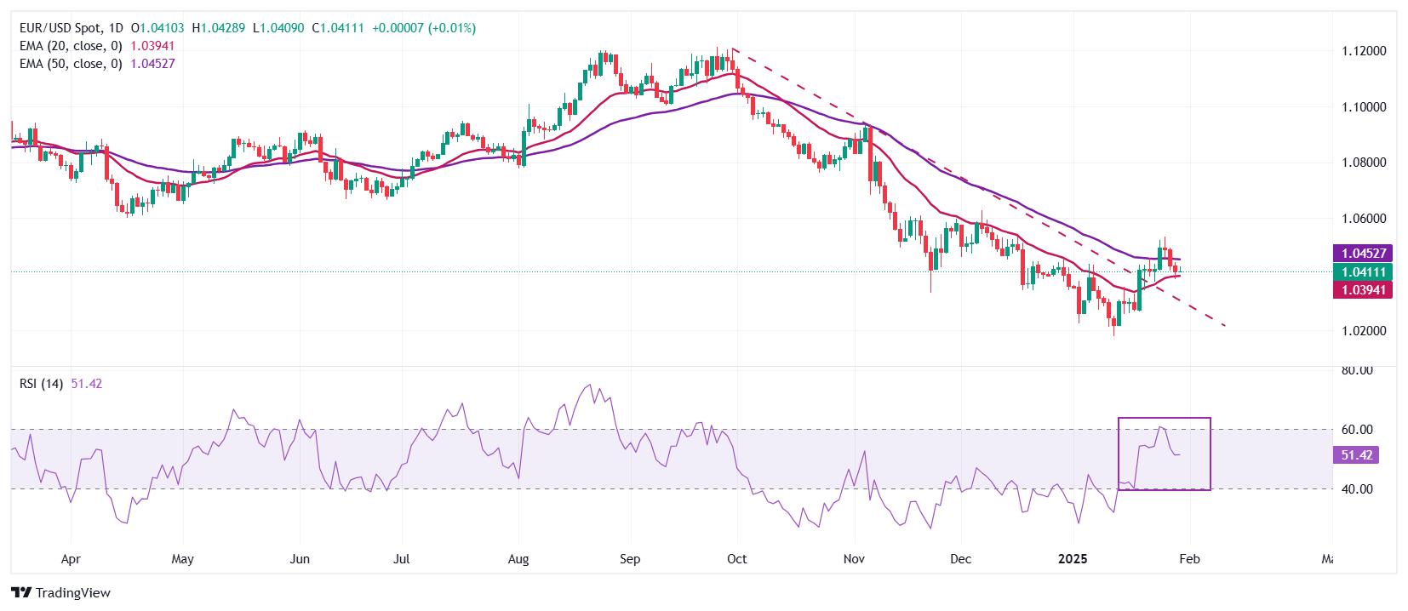The height and width of the screenshot is (611, 1408).
Task: Click the purple 51.42 RSI value tag
Action: [1355, 455]
